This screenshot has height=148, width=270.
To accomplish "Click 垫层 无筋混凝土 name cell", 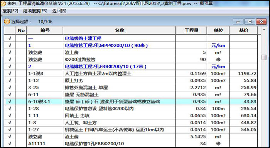I will pos(119,95).
